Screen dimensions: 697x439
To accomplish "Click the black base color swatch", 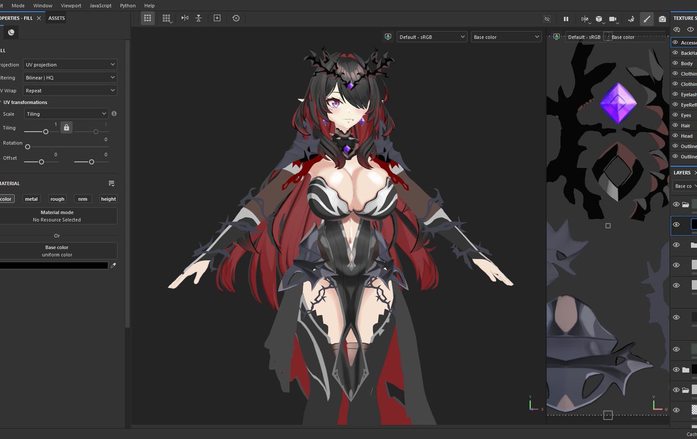I will tap(54, 266).
